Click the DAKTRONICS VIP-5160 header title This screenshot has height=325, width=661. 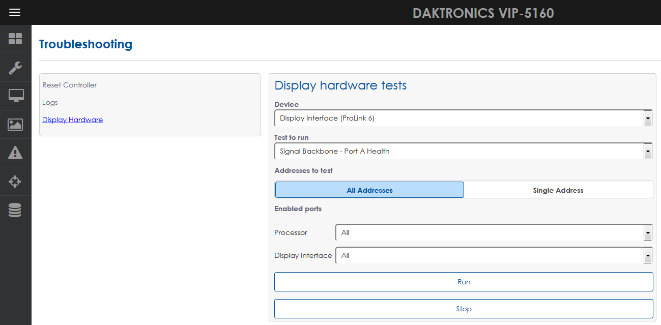pyautogui.click(x=483, y=13)
